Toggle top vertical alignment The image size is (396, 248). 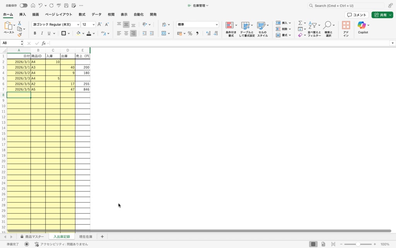click(x=119, y=24)
